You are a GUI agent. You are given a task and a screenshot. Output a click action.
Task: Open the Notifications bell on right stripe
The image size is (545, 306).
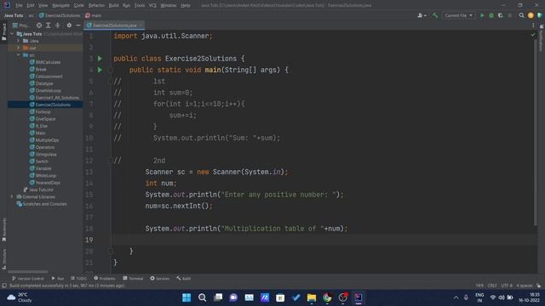click(x=542, y=26)
